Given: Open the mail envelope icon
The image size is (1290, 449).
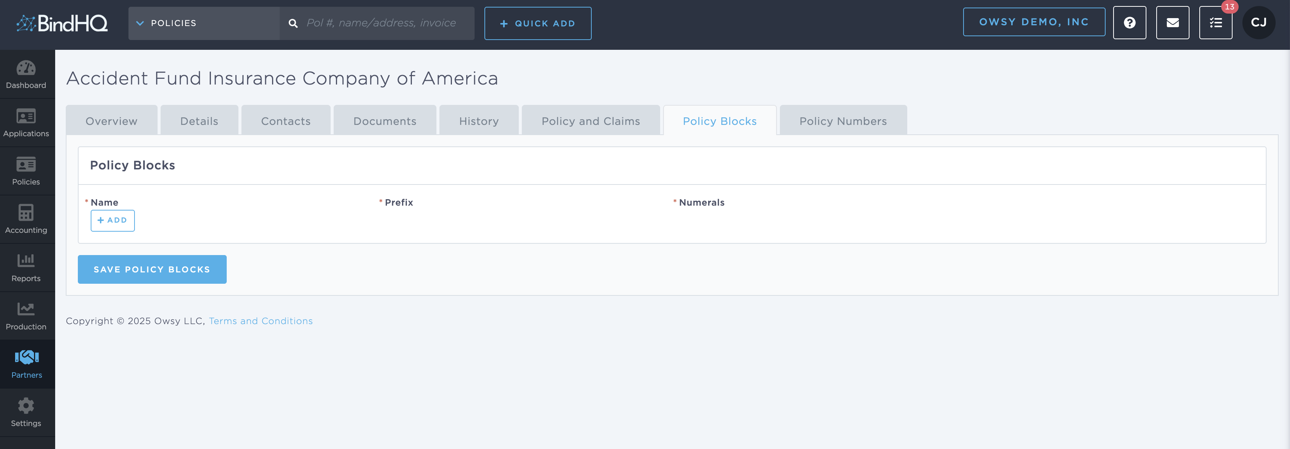Looking at the screenshot, I should 1172,23.
